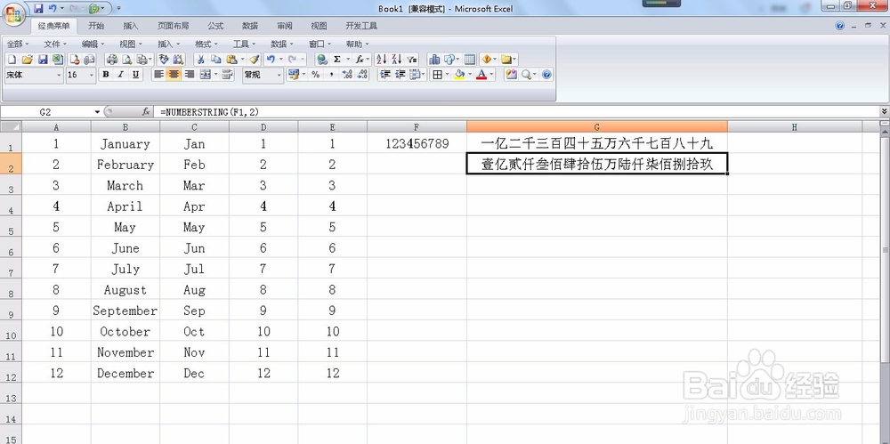This screenshot has height=444, width=890.
Task: Open the font name 宋体 dropdown
Action: [59, 75]
